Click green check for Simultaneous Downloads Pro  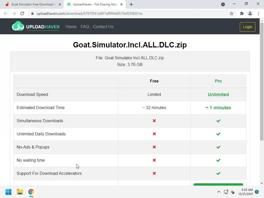click(218, 121)
